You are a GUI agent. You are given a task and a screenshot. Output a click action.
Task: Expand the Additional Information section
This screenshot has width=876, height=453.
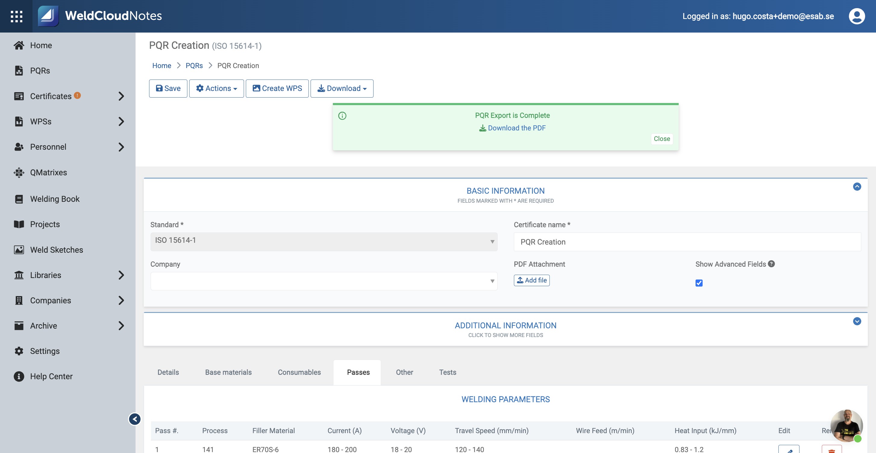point(857,321)
